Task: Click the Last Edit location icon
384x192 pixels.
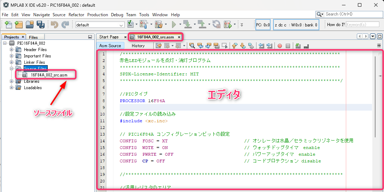Action: [159, 46]
